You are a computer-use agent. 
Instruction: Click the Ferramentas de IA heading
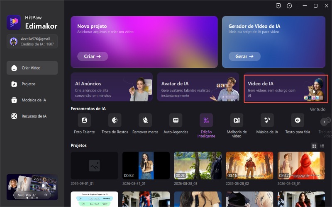[88, 108]
